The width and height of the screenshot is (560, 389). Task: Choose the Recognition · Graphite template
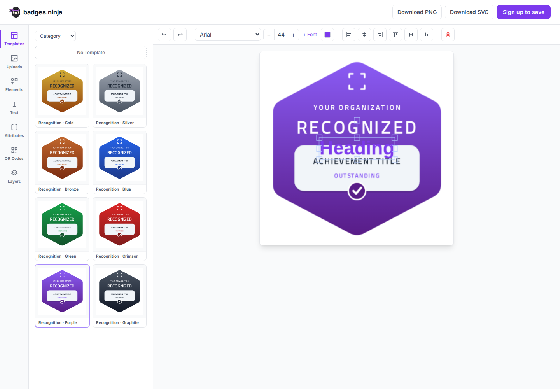(x=119, y=296)
